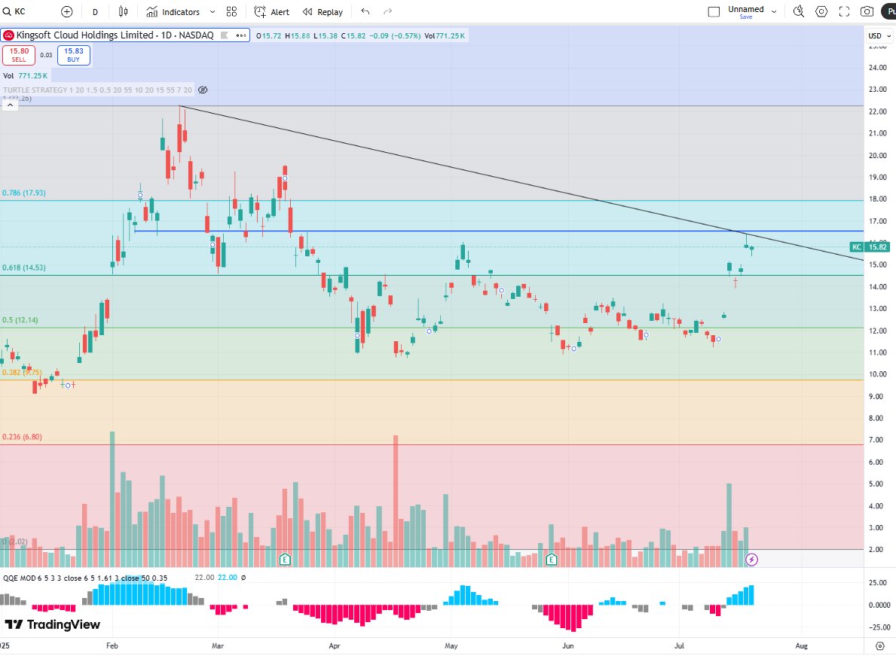Select the 0.786 (17.93) Fibonacci label
896x656 pixels.
(x=24, y=193)
